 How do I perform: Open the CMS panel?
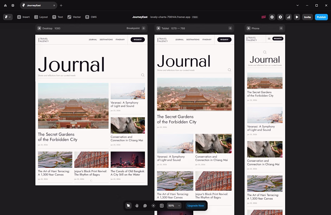pos(91,17)
